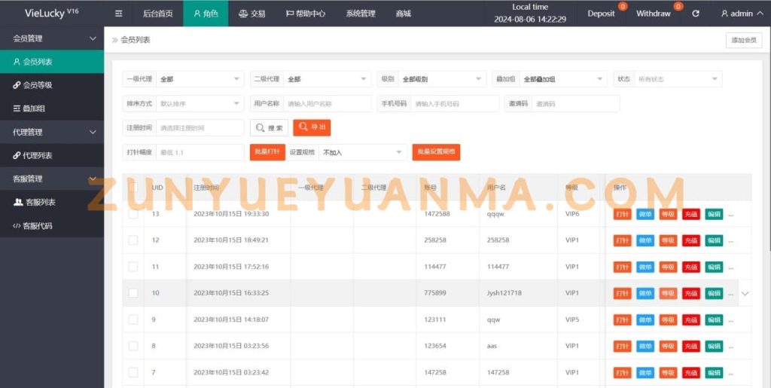Focus the 用户名称 input field
The image size is (771, 388).
point(328,104)
